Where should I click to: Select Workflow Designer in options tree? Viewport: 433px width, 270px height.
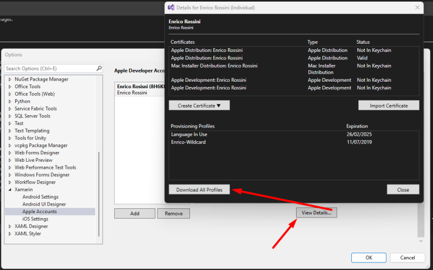point(35,182)
